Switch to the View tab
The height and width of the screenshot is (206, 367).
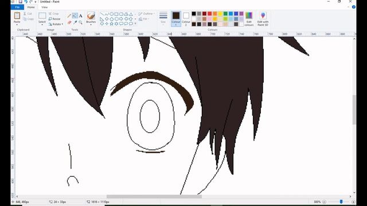(45, 7)
